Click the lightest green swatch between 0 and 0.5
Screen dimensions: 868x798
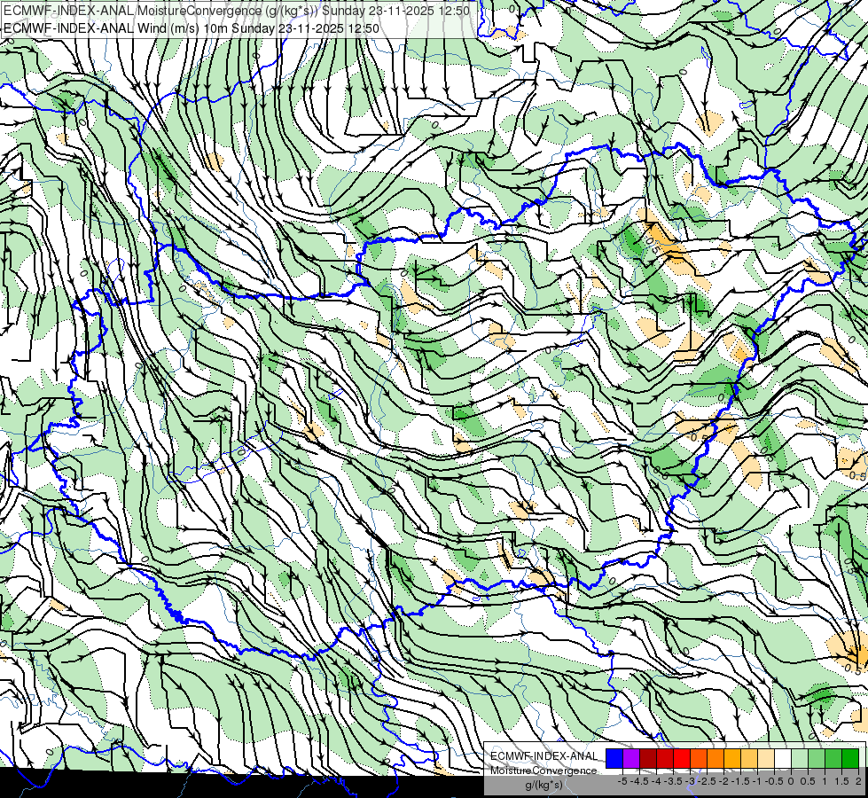click(x=800, y=759)
